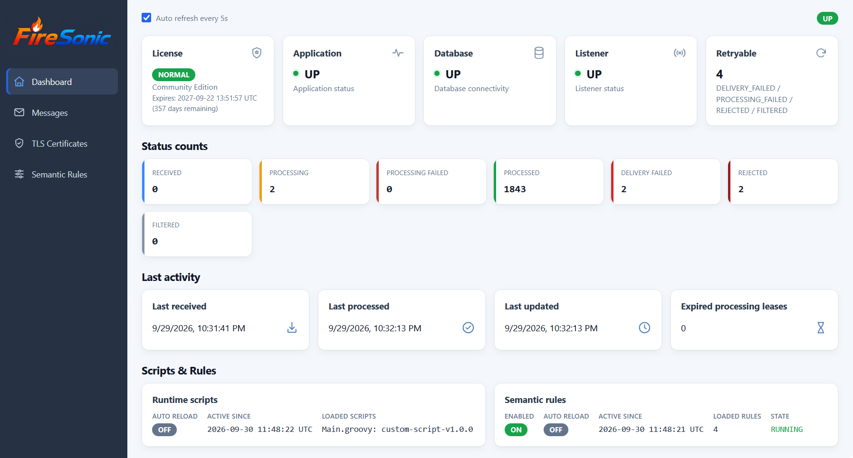Click the green UP status badge
The height and width of the screenshot is (458, 853).
(x=827, y=19)
